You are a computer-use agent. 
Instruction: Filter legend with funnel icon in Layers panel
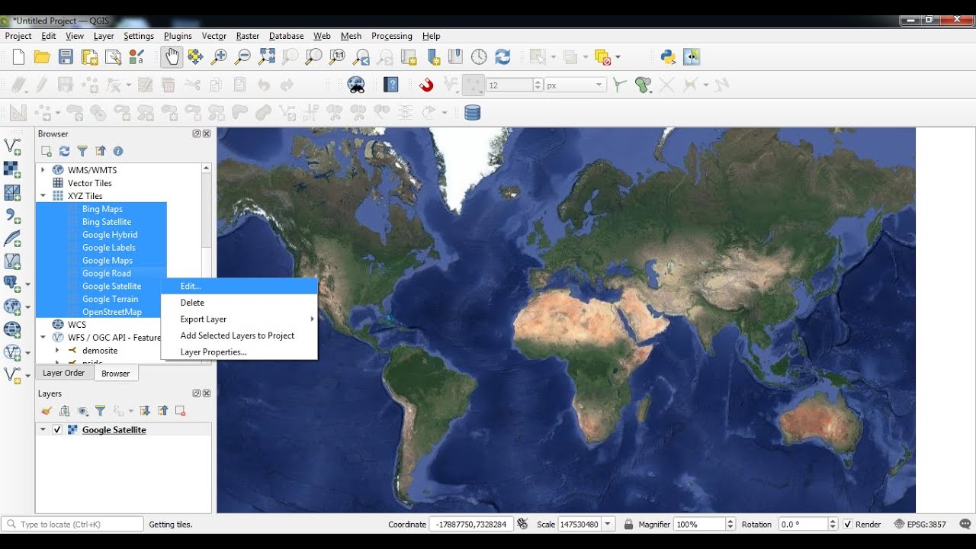pos(100,411)
